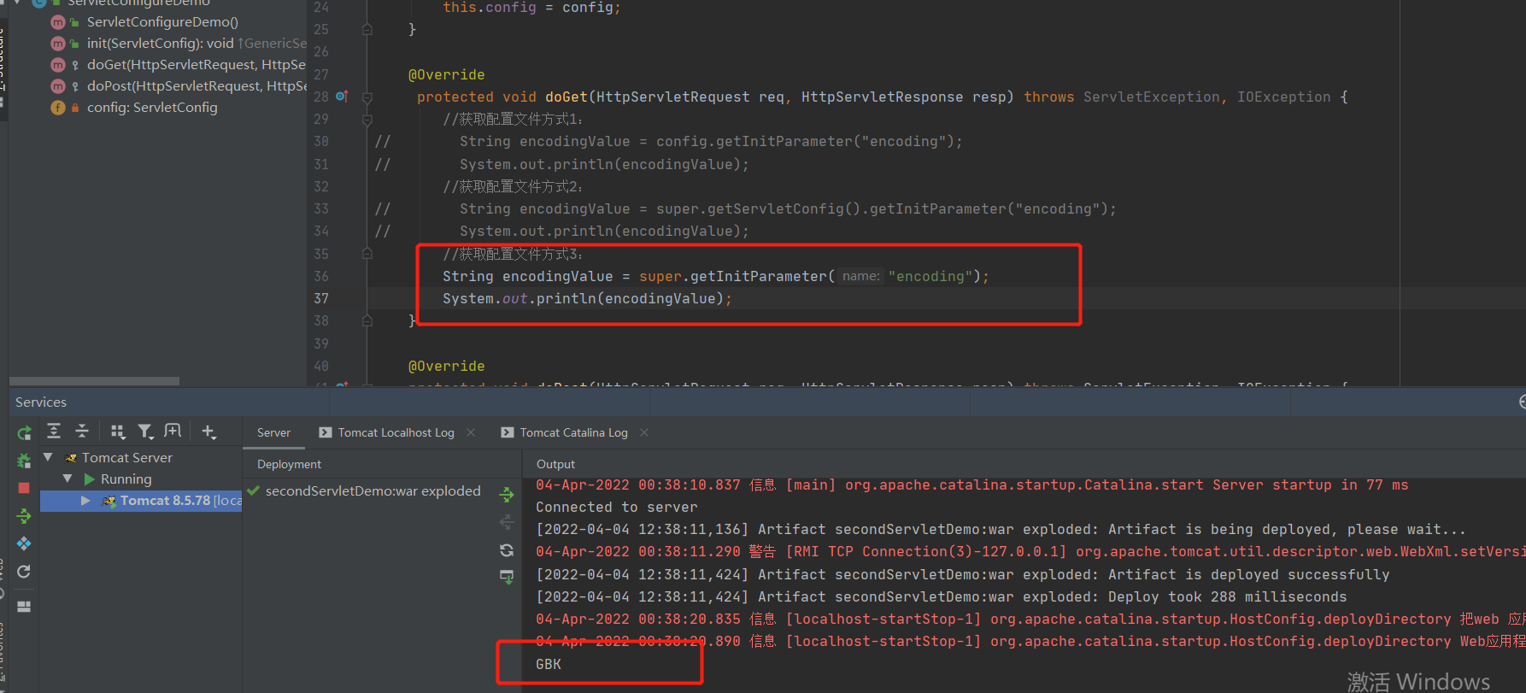The image size is (1526, 693).
Task: Click doGet method name on line 28
Action: [x=566, y=97]
